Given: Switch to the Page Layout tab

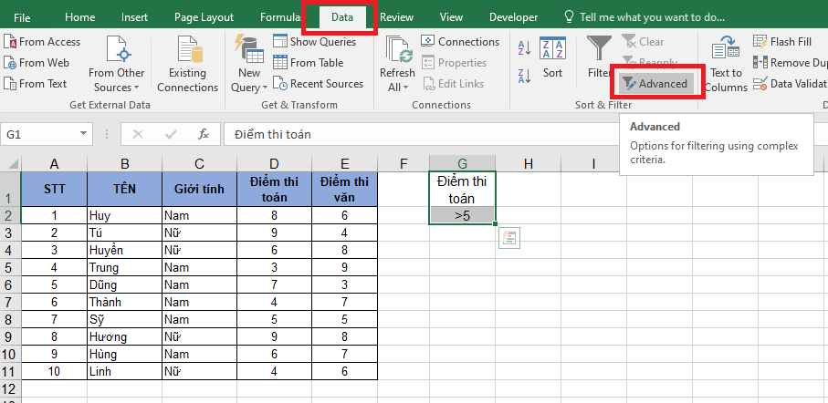Looking at the screenshot, I should [204, 17].
